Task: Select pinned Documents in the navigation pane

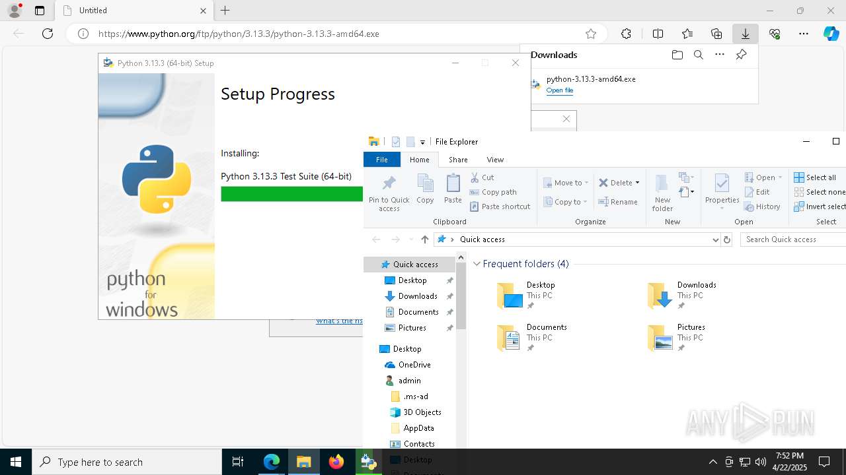Action: pos(418,312)
